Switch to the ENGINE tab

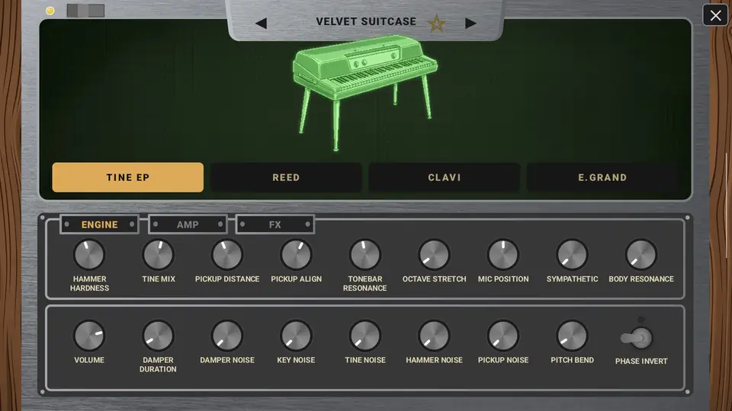tap(99, 224)
